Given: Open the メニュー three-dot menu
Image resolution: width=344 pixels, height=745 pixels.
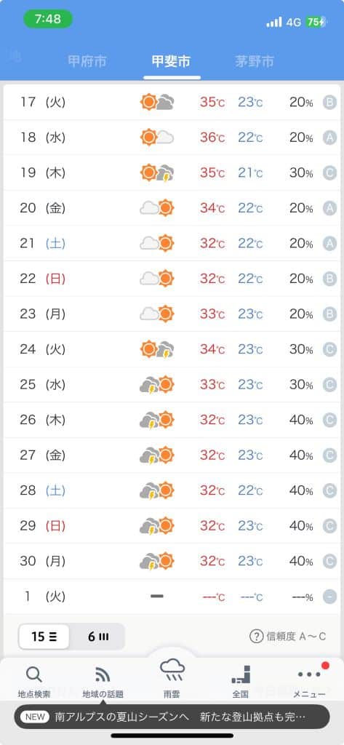Looking at the screenshot, I should [309, 674].
